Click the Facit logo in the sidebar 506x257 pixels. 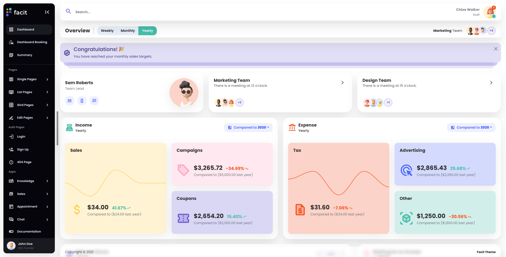(16, 12)
